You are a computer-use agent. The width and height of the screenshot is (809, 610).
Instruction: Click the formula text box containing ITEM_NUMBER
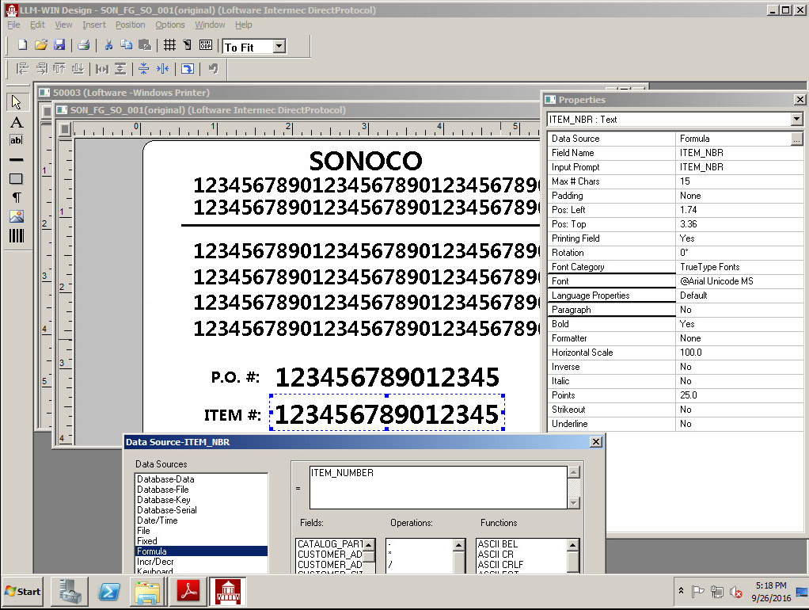tap(438, 487)
